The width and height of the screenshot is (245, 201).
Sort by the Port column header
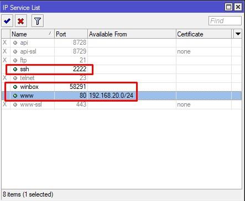tap(71, 34)
